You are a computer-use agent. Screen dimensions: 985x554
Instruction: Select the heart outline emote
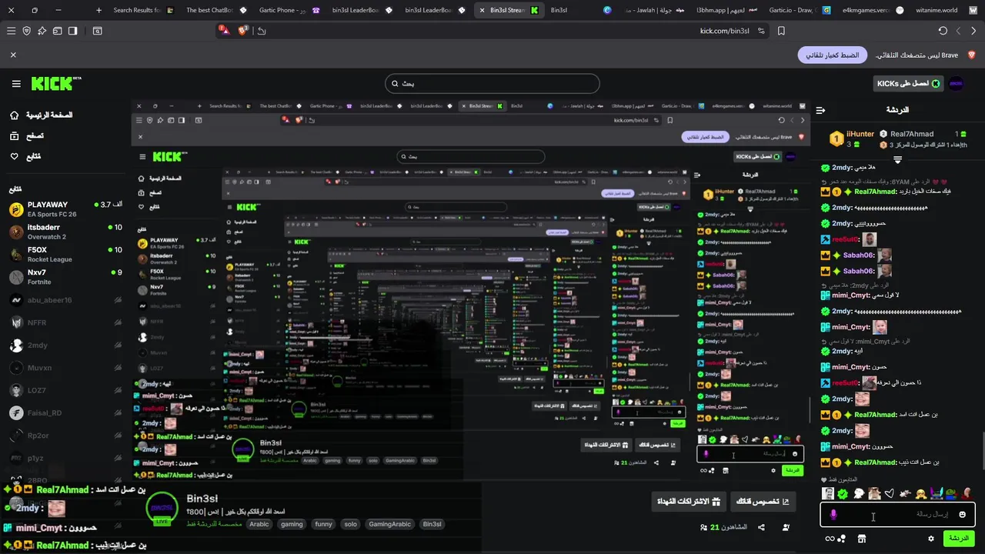[x=889, y=493]
